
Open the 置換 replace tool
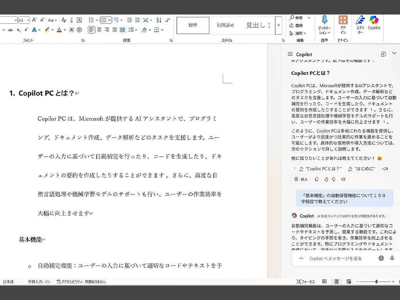point(296,25)
